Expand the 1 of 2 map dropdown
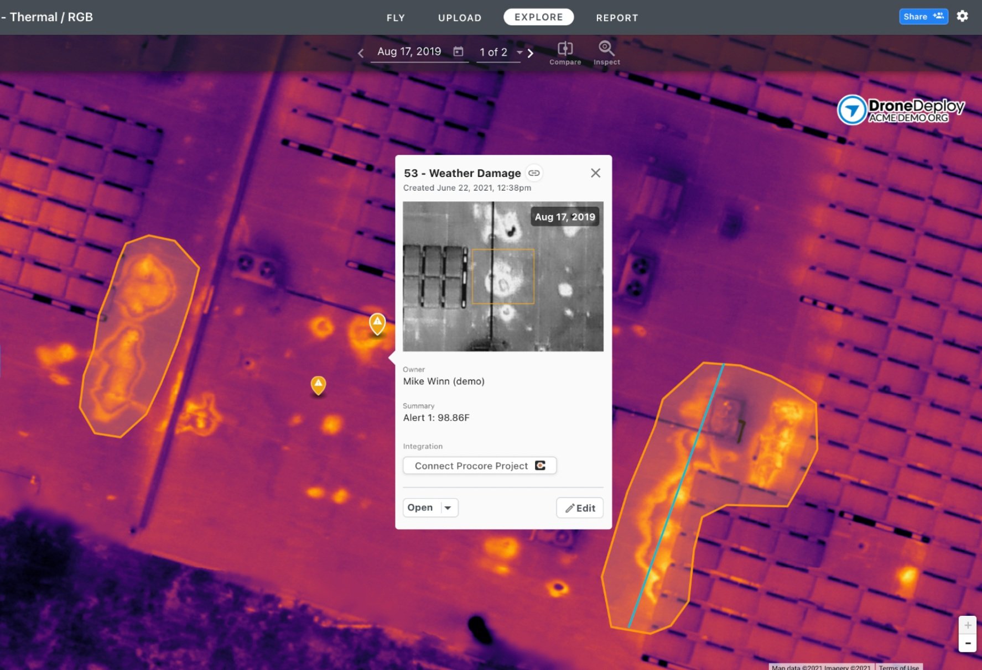 click(x=519, y=52)
